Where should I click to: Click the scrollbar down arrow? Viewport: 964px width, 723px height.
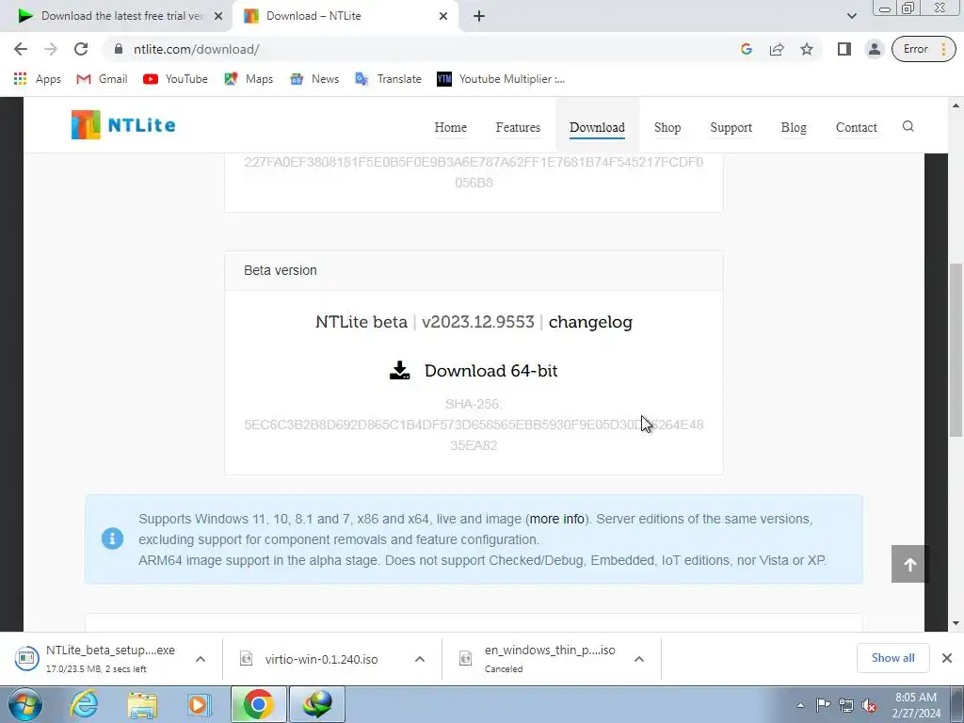(x=956, y=623)
